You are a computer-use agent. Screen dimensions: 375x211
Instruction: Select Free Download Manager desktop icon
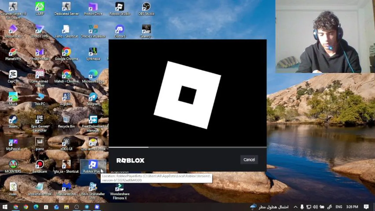click(93, 123)
